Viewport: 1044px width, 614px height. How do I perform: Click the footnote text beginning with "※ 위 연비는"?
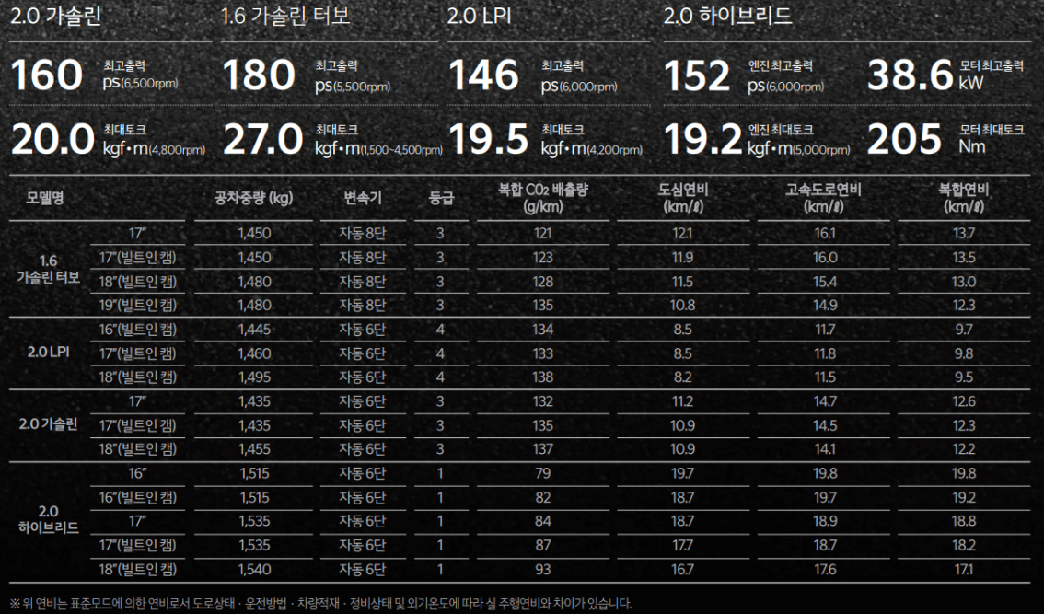coord(318,602)
